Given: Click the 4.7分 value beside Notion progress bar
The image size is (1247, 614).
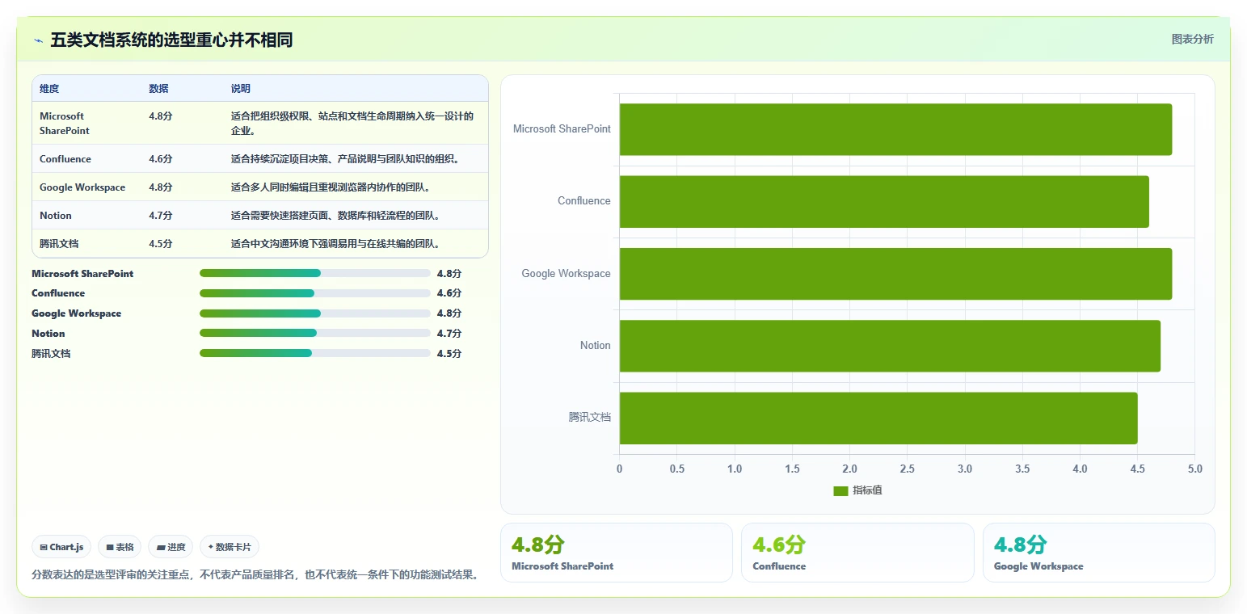Looking at the screenshot, I should coord(449,334).
